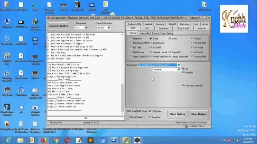
Task: Open the ABOUT ME text file icon
Action: point(21,40)
